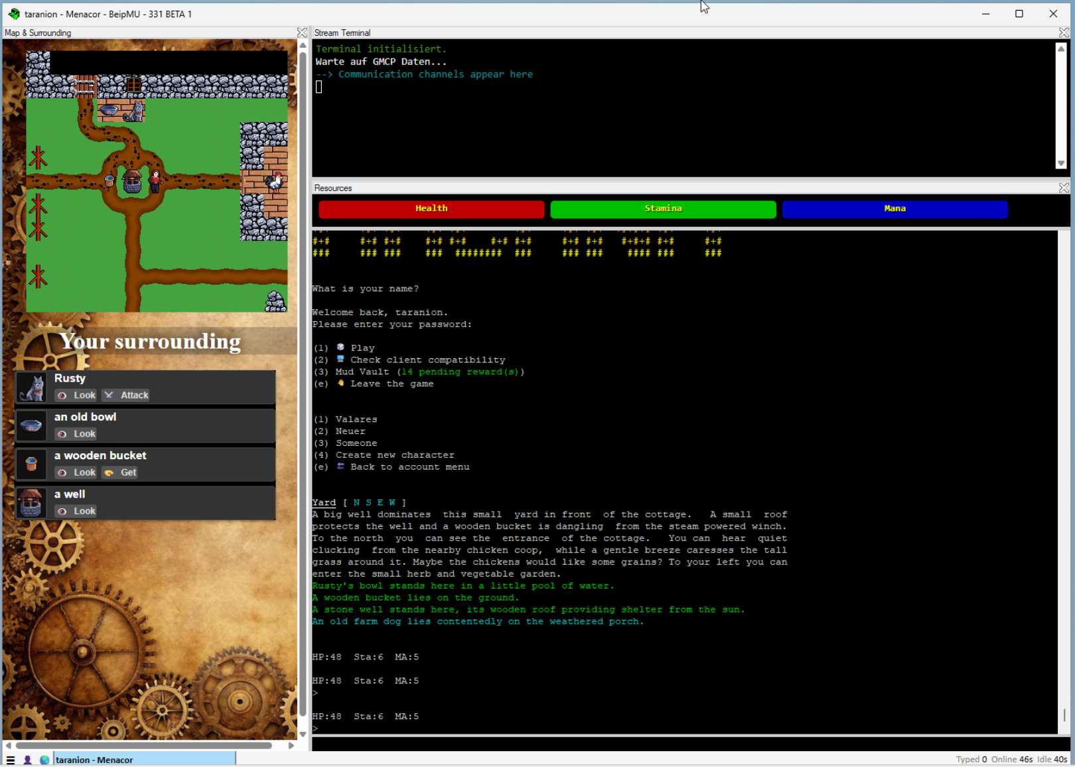Click the old bowl item icon
1075x767 pixels.
pyautogui.click(x=31, y=426)
